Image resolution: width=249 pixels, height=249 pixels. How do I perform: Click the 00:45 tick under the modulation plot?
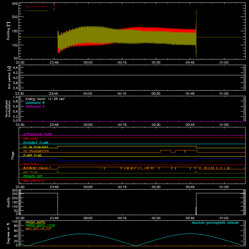(x=190, y=125)
